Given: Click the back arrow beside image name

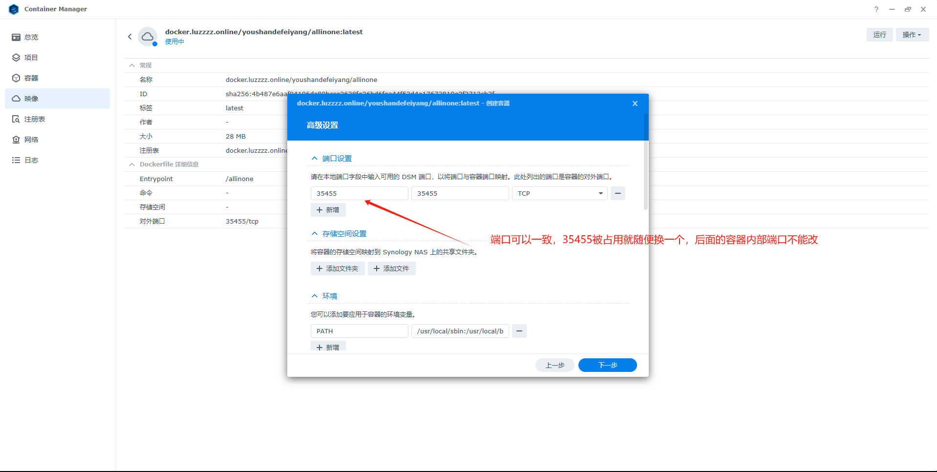Looking at the screenshot, I should (x=130, y=37).
